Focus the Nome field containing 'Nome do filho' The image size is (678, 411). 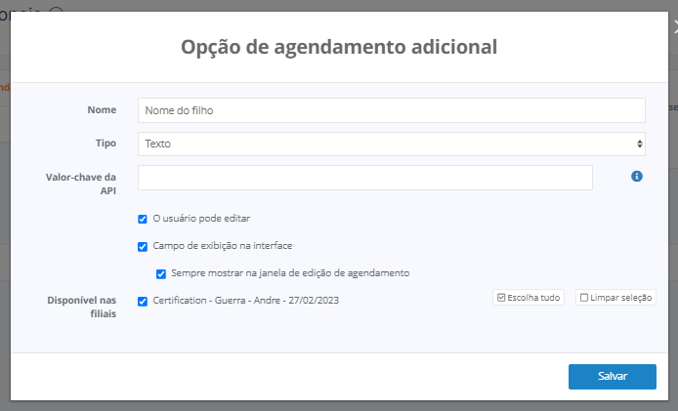point(391,110)
